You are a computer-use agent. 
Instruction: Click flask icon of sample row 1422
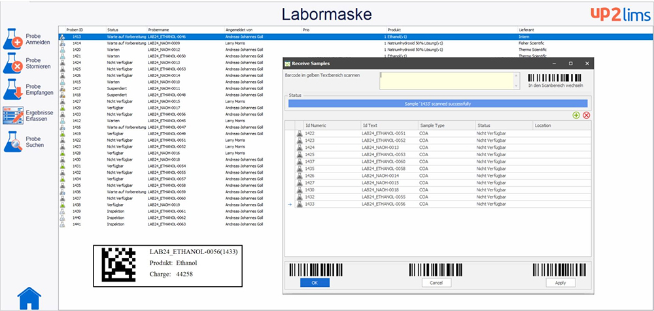299,133
